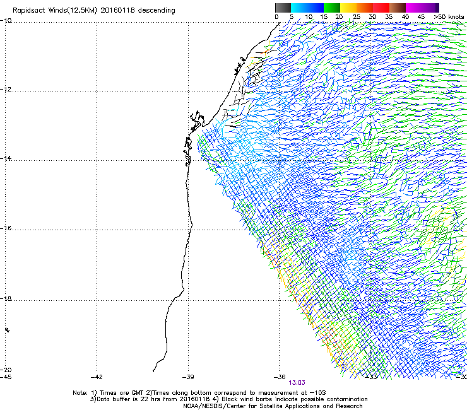Click the '25' legend tick label
Image resolution: width=467 pixels, height=410 pixels.
pyautogui.click(x=357, y=17)
